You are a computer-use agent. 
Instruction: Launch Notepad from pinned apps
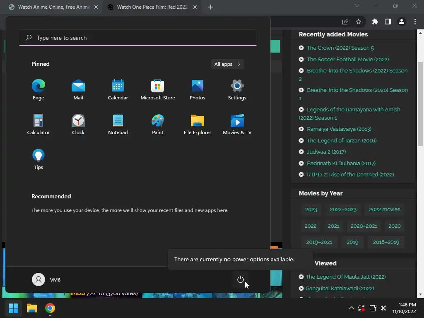118,124
